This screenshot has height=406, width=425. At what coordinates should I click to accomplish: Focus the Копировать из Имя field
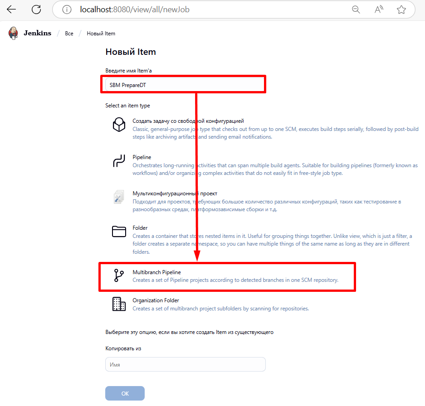[x=185, y=364]
